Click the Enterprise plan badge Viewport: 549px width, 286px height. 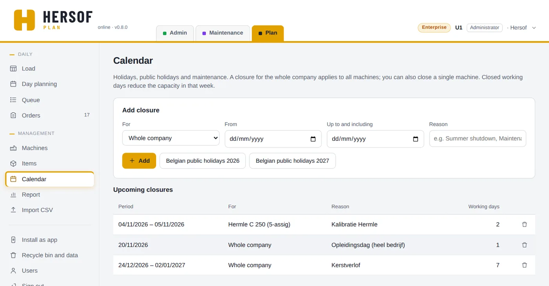(434, 27)
